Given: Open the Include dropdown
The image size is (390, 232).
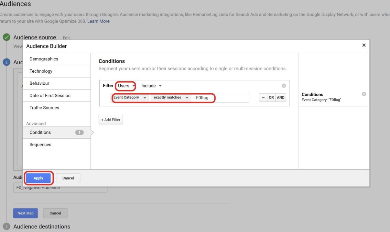Looking at the screenshot, I should pos(151,86).
